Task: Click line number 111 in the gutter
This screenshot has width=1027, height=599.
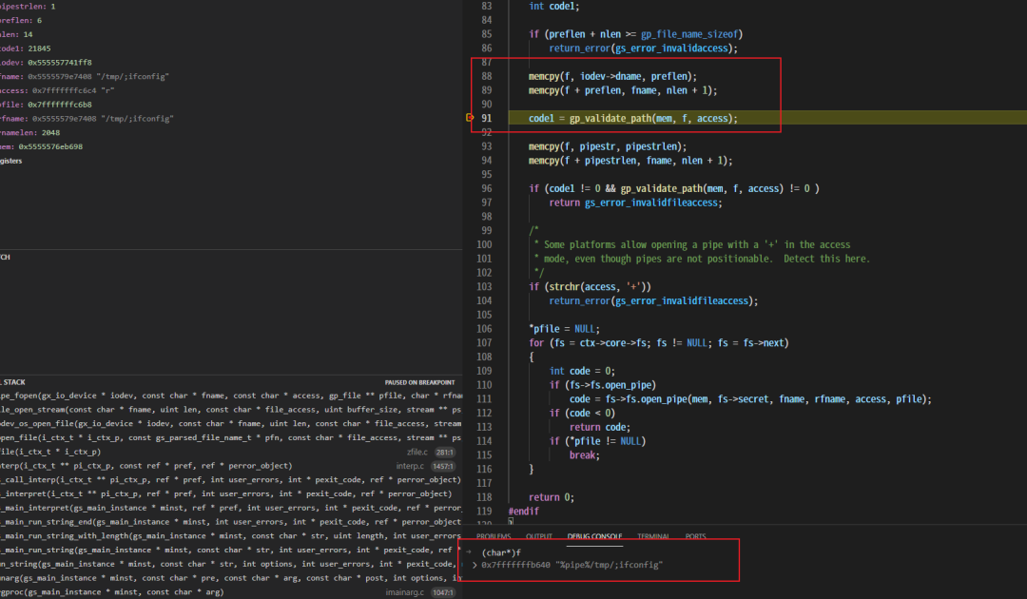Action: pos(485,399)
